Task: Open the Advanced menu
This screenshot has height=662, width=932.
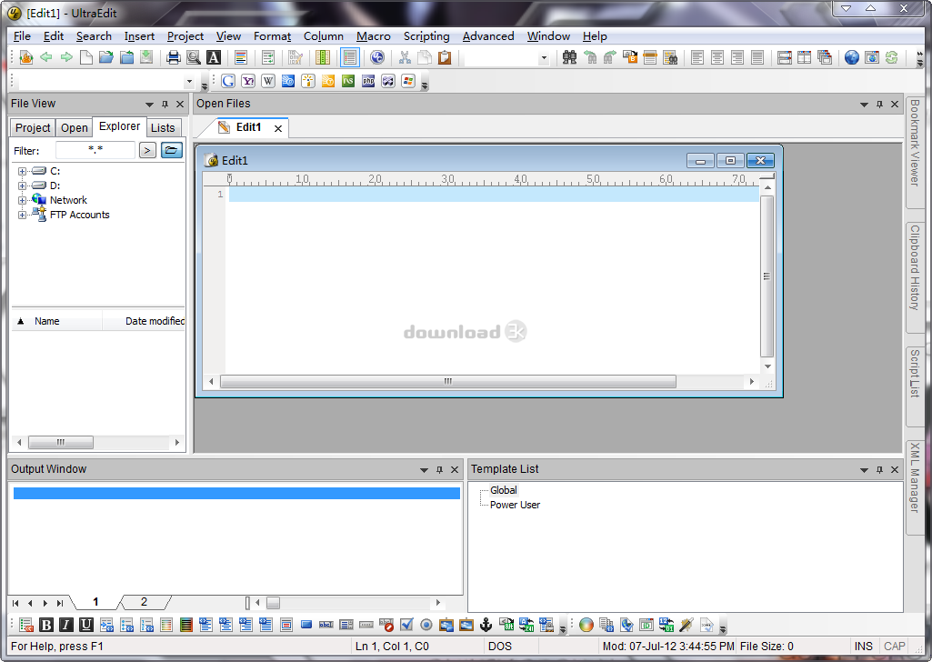Action: tap(488, 36)
